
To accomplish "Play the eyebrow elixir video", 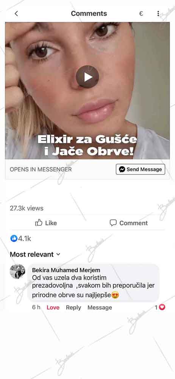I will tap(87, 77).
